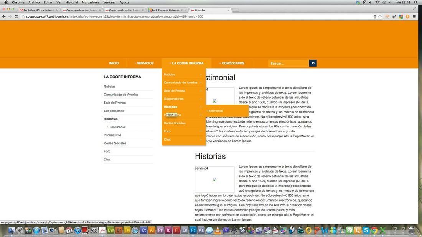Viewport: 422px width, 237px height.
Task: Launch Photoshop from the dock
Action: click(193, 230)
